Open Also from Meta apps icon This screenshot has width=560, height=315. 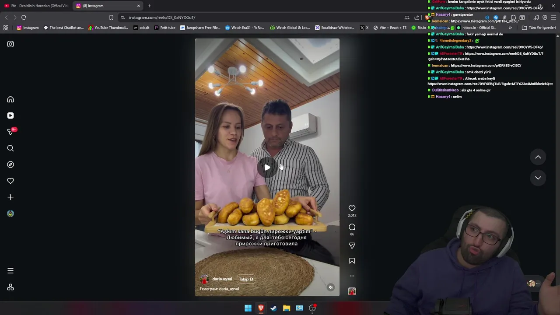[10, 287]
